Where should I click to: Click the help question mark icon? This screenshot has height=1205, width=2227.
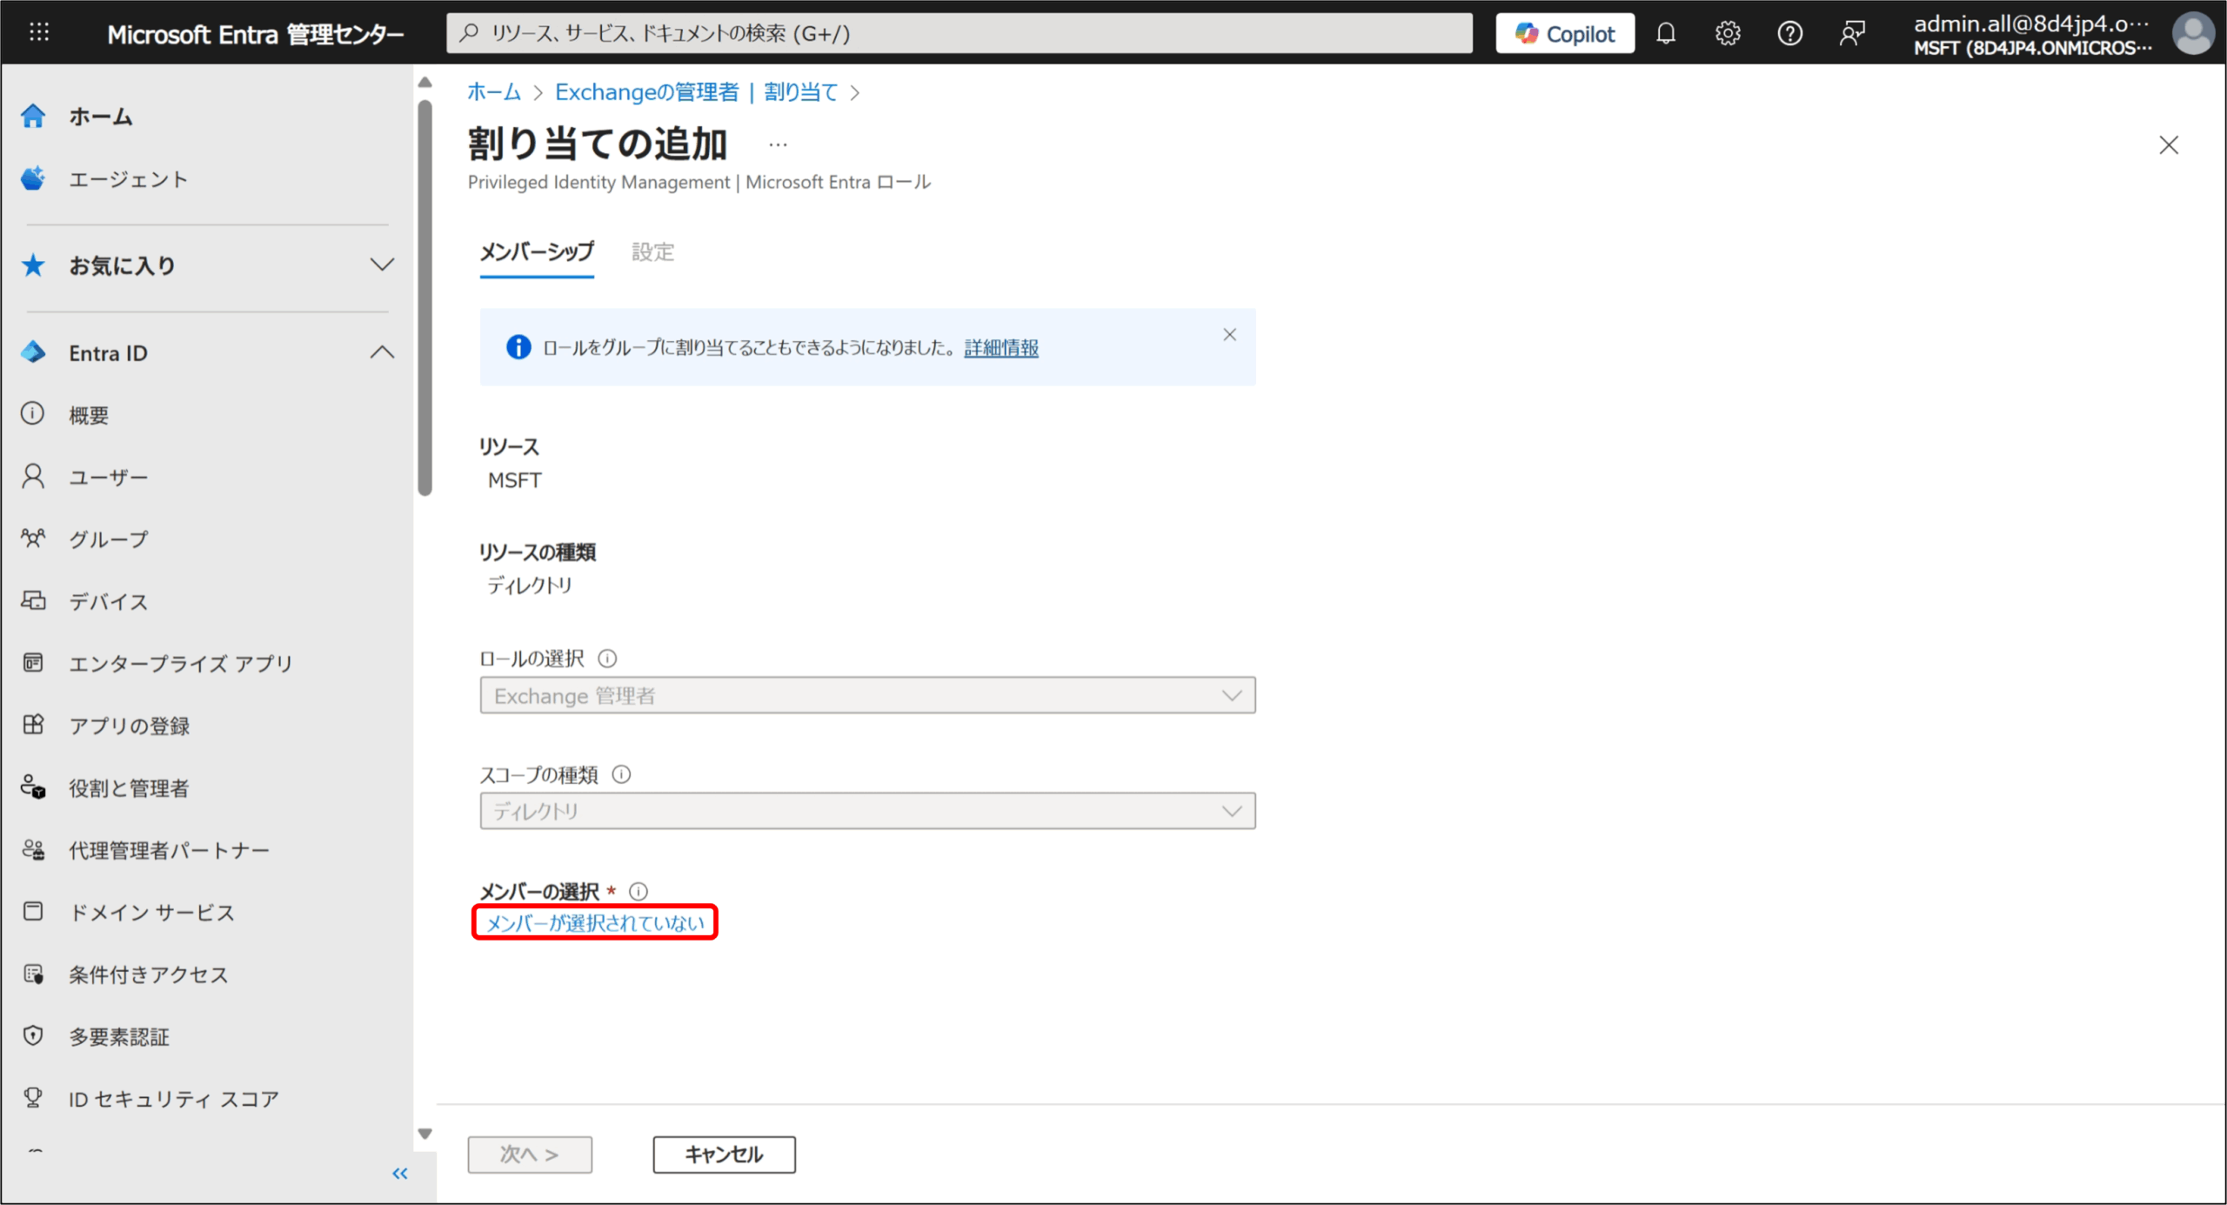(x=1789, y=34)
